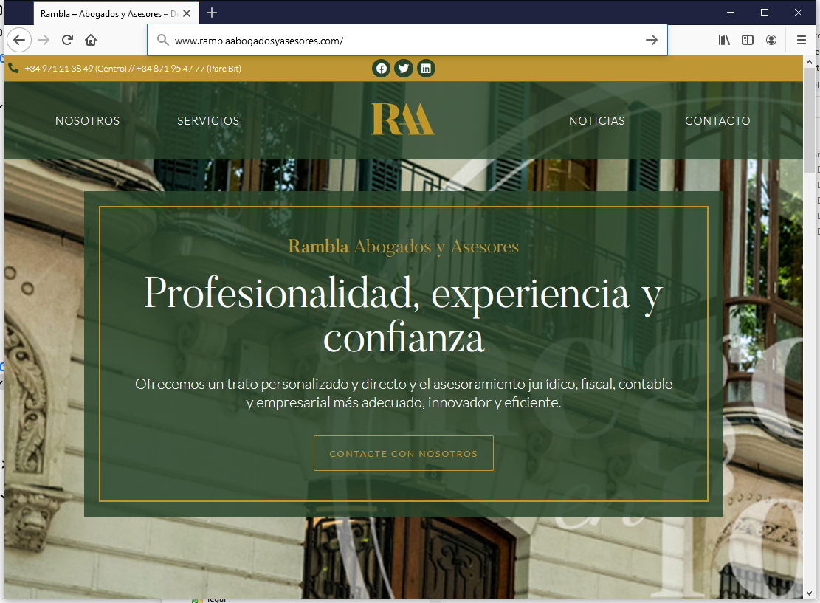Open the Twitter social icon
This screenshot has height=603, width=820.
[404, 69]
